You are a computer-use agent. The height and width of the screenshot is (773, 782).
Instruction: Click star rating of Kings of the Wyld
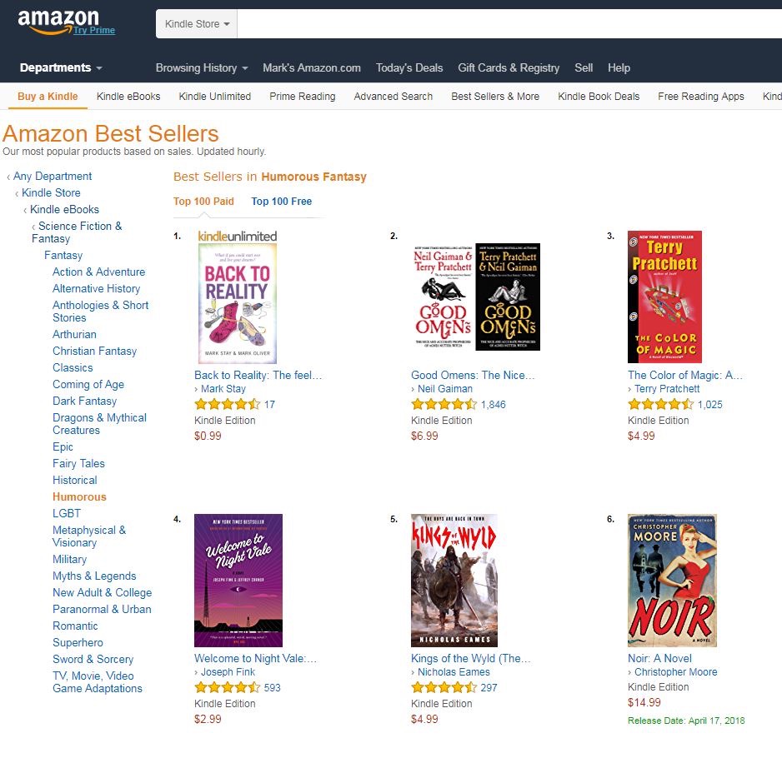(444, 688)
